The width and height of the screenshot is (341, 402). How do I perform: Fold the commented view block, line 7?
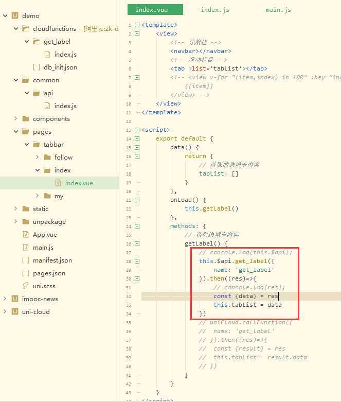[137, 77]
